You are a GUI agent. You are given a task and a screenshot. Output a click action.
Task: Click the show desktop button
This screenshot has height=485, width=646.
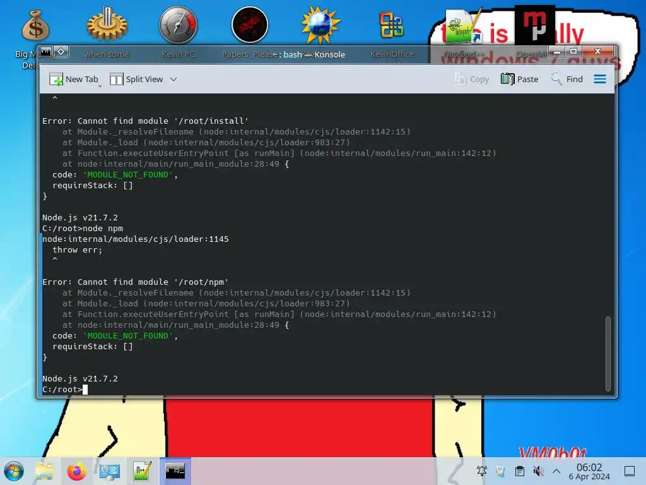[630, 470]
